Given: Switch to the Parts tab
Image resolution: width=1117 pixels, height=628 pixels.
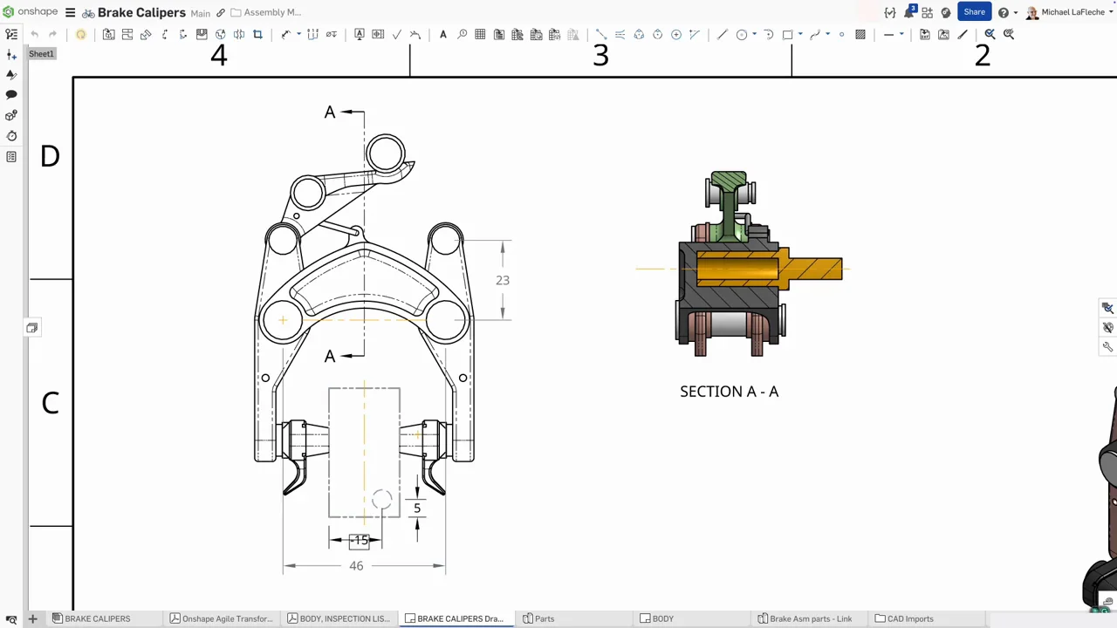Looking at the screenshot, I should click(x=544, y=618).
